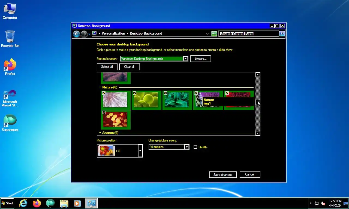
Task: Launch Supermium from the taskbar
Action: pyautogui.click(x=50, y=203)
